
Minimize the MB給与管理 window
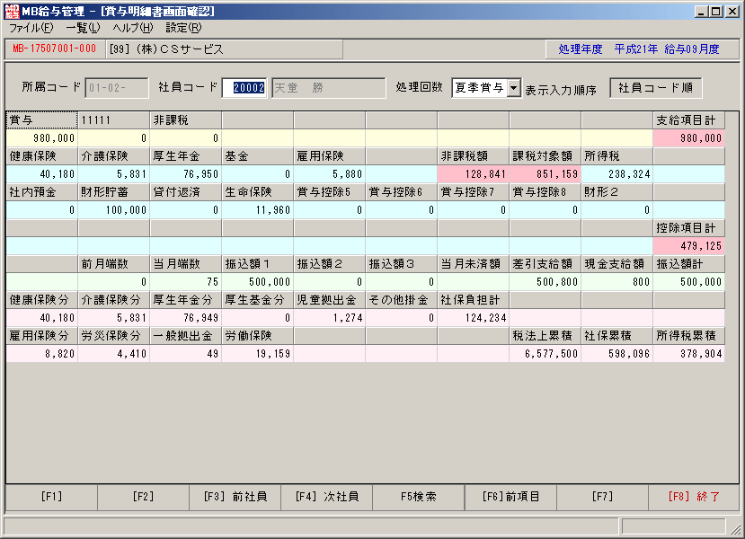pyautogui.click(x=701, y=11)
